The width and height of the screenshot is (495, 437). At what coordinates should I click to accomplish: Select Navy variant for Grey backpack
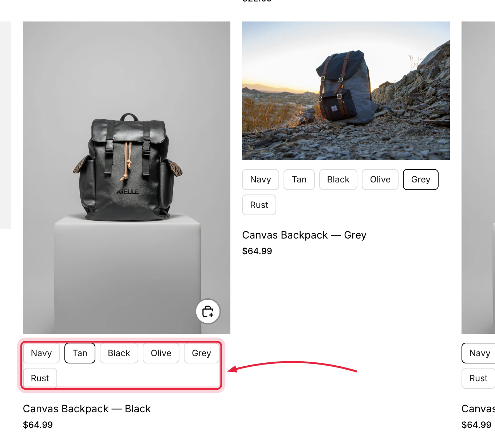(x=261, y=180)
